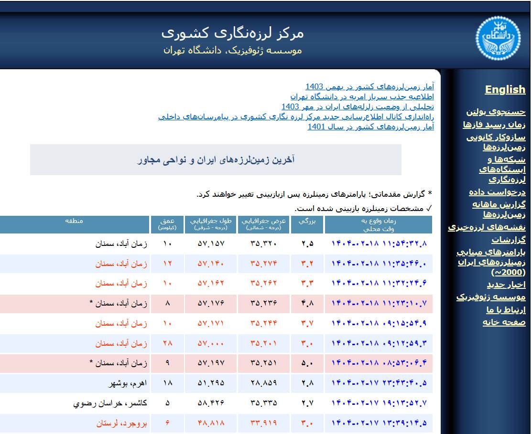Screen dimensions: 532x434
Task: Select region cell کاشمر، خراسان رضوي
Action: click(74, 403)
